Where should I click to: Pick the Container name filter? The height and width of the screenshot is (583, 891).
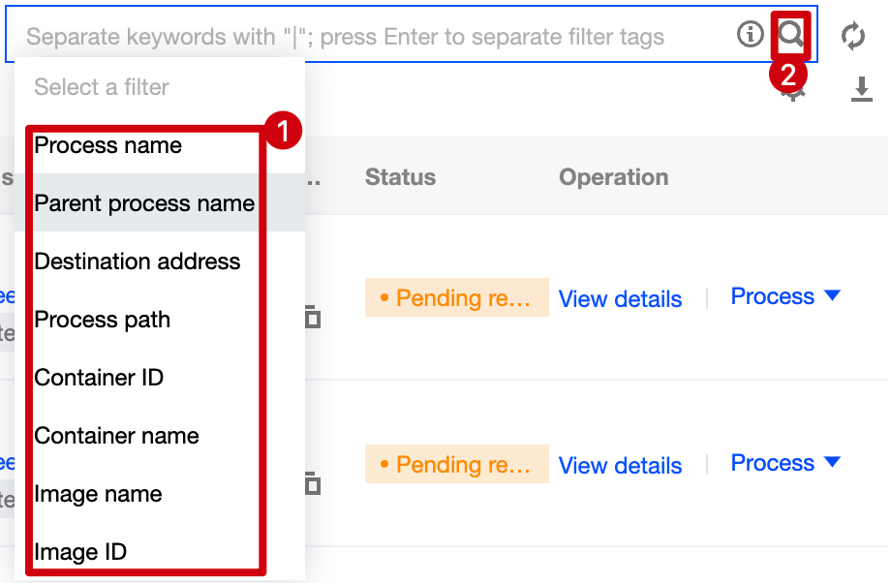click(116, 436)
